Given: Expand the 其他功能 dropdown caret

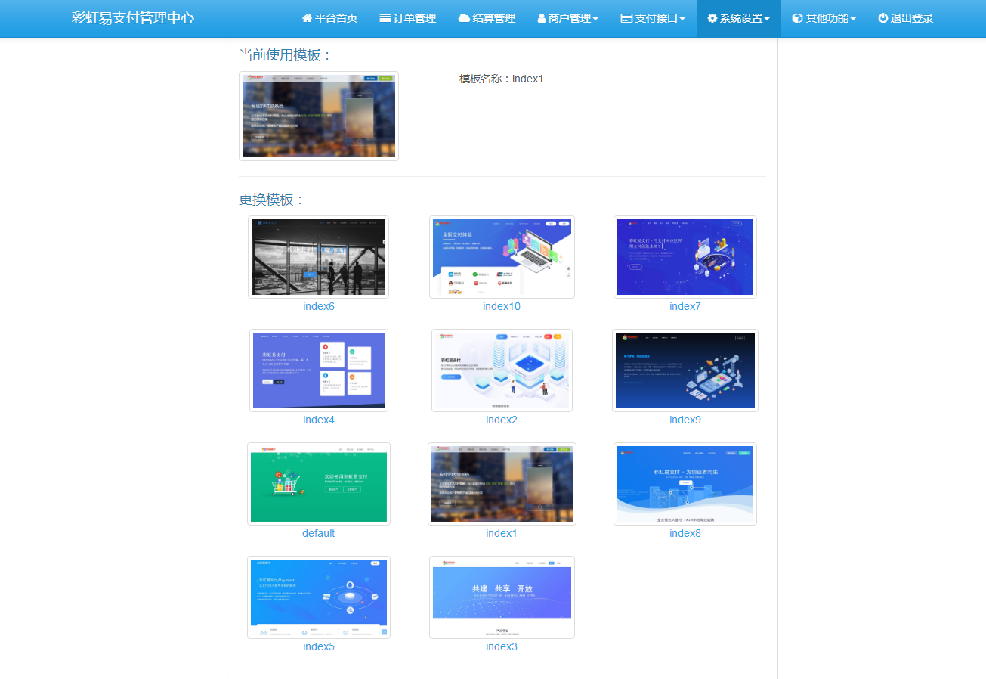Looking at the screenshot, I should point(853,20).
